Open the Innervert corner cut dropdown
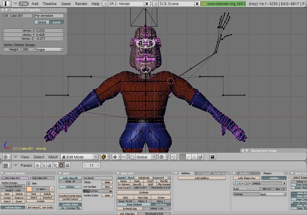The height and width of the screenshot is (215, 307). [x=162, y=178]
